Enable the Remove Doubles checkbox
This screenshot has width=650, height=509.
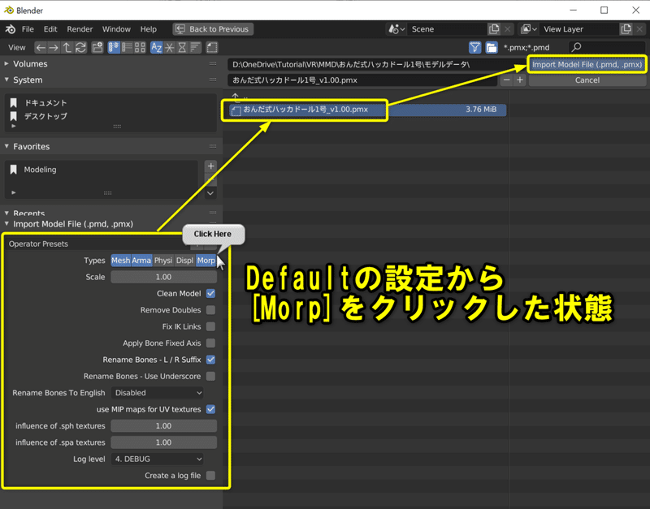[x=210, y=310]
